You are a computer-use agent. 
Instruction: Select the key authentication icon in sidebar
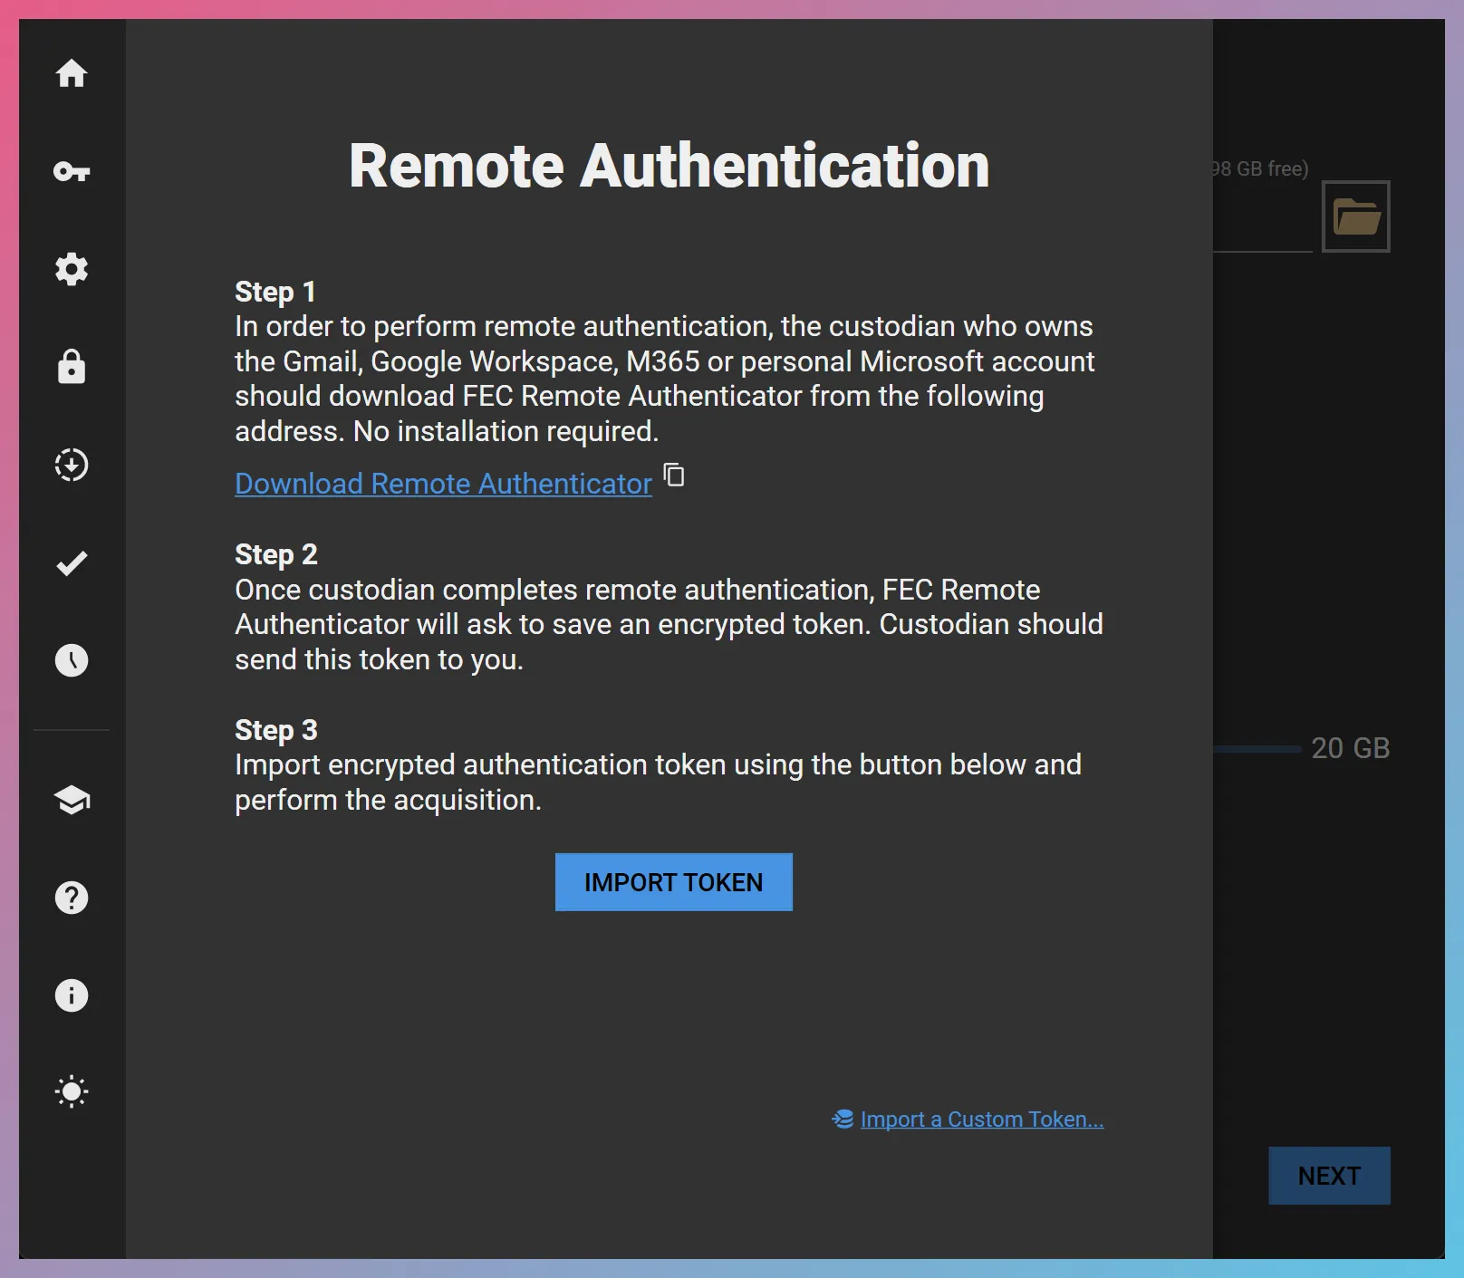point(72,172)
